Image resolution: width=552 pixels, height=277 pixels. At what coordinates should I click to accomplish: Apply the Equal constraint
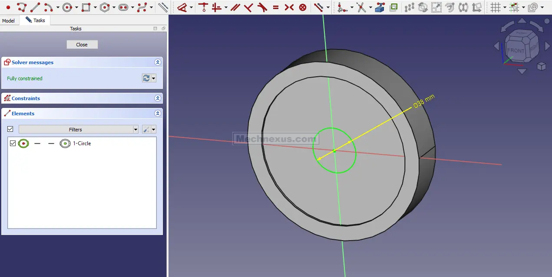[x=275, y=7]
